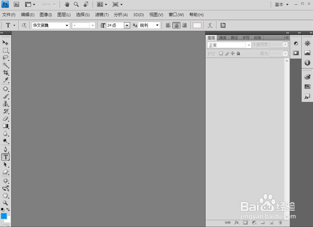Open the arrange documents dropdown
Image resolution: width=313 pixels, height=227 pixels.
[x=102, y=5]
